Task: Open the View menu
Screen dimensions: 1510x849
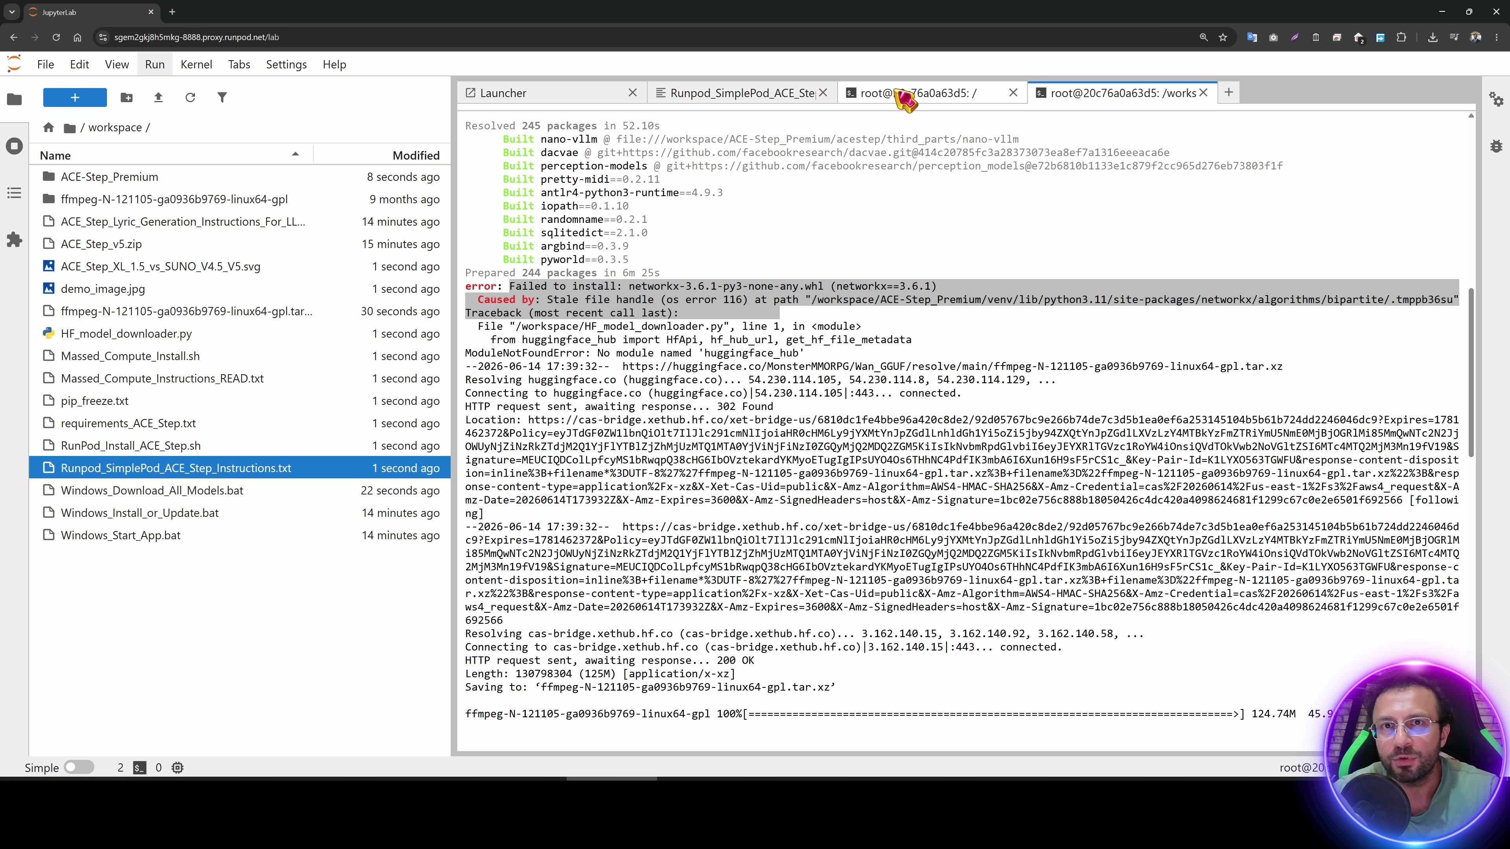Action: [x=117, y=64]
